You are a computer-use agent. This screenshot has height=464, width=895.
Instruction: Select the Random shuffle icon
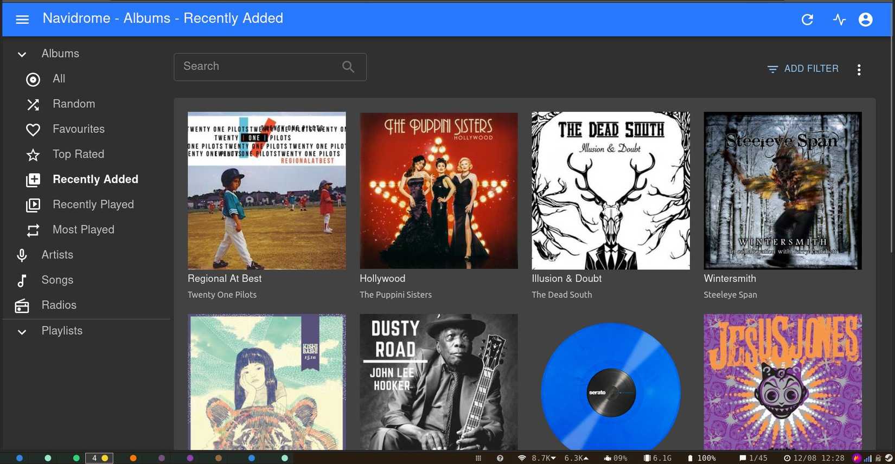click(x=33, y=104)
